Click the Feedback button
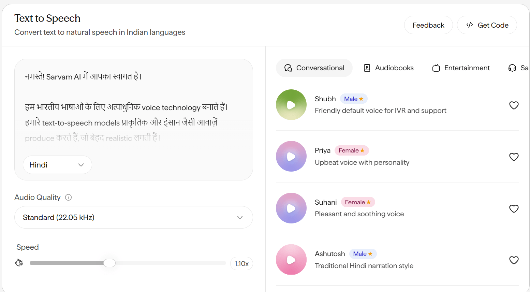Image resolution: width=530 pixels, height=292 pixels. tap(428, 25)
